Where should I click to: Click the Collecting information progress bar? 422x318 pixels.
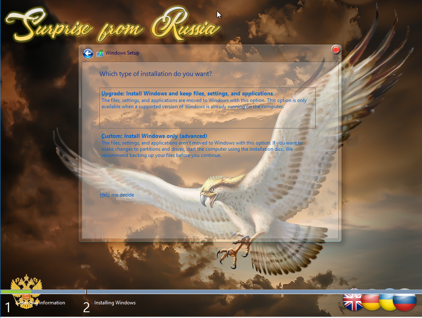pyautogui.click(x=43, y=292)
